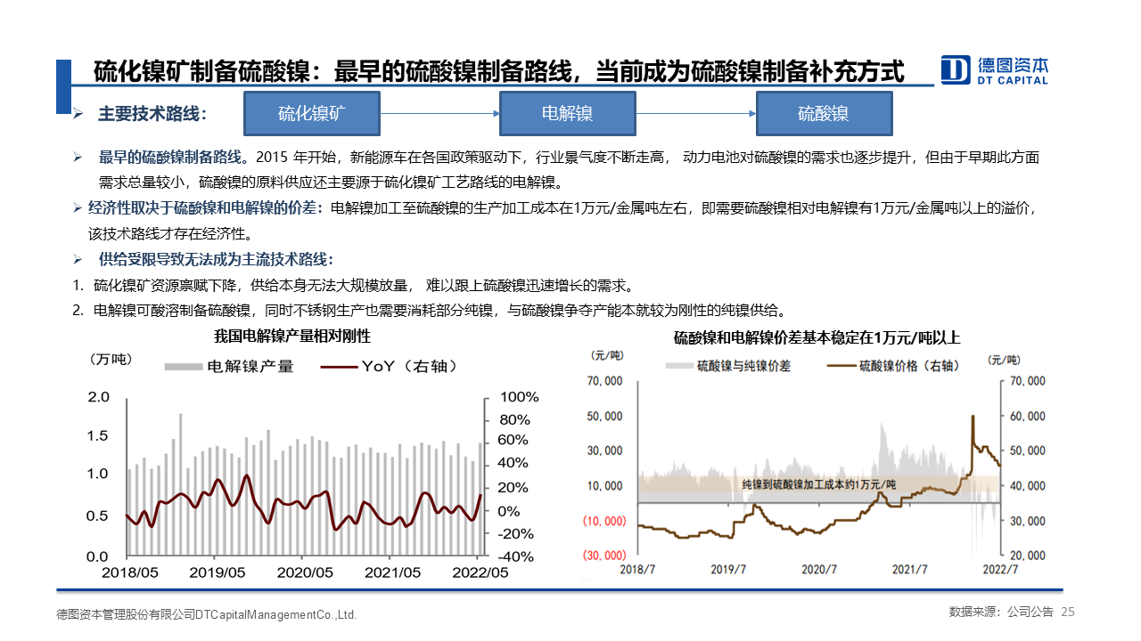Click the 2018/7 axis label
The width and height of the screenshot is (1141, 641).
coord(638,569)
